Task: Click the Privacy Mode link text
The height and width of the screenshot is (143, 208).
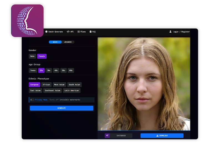Action: click(x=42, y=100)
